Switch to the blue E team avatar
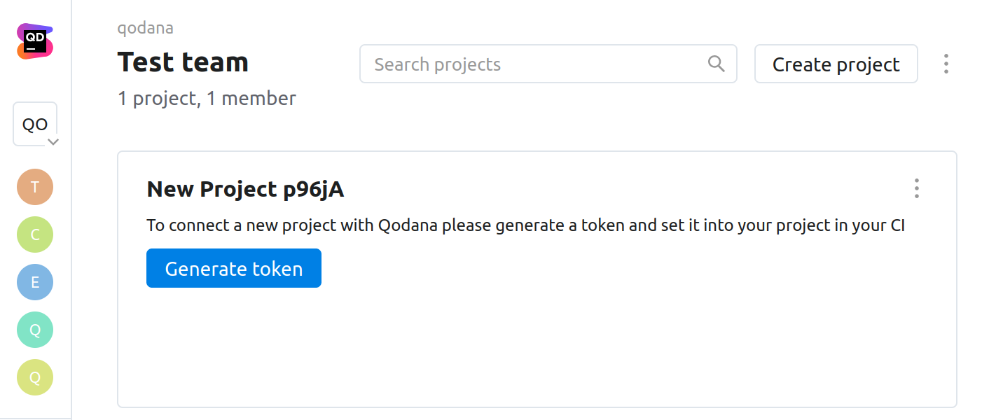Viewport: 989px width, 420px height. pyautogui.click(x=35, y=282)
